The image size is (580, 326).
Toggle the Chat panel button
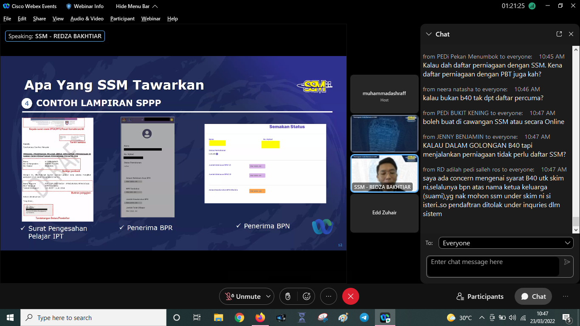[x=533, y=296]
